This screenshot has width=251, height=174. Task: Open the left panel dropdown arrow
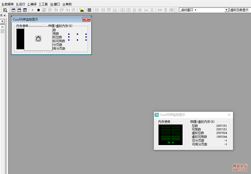click(x=2, y=21)
